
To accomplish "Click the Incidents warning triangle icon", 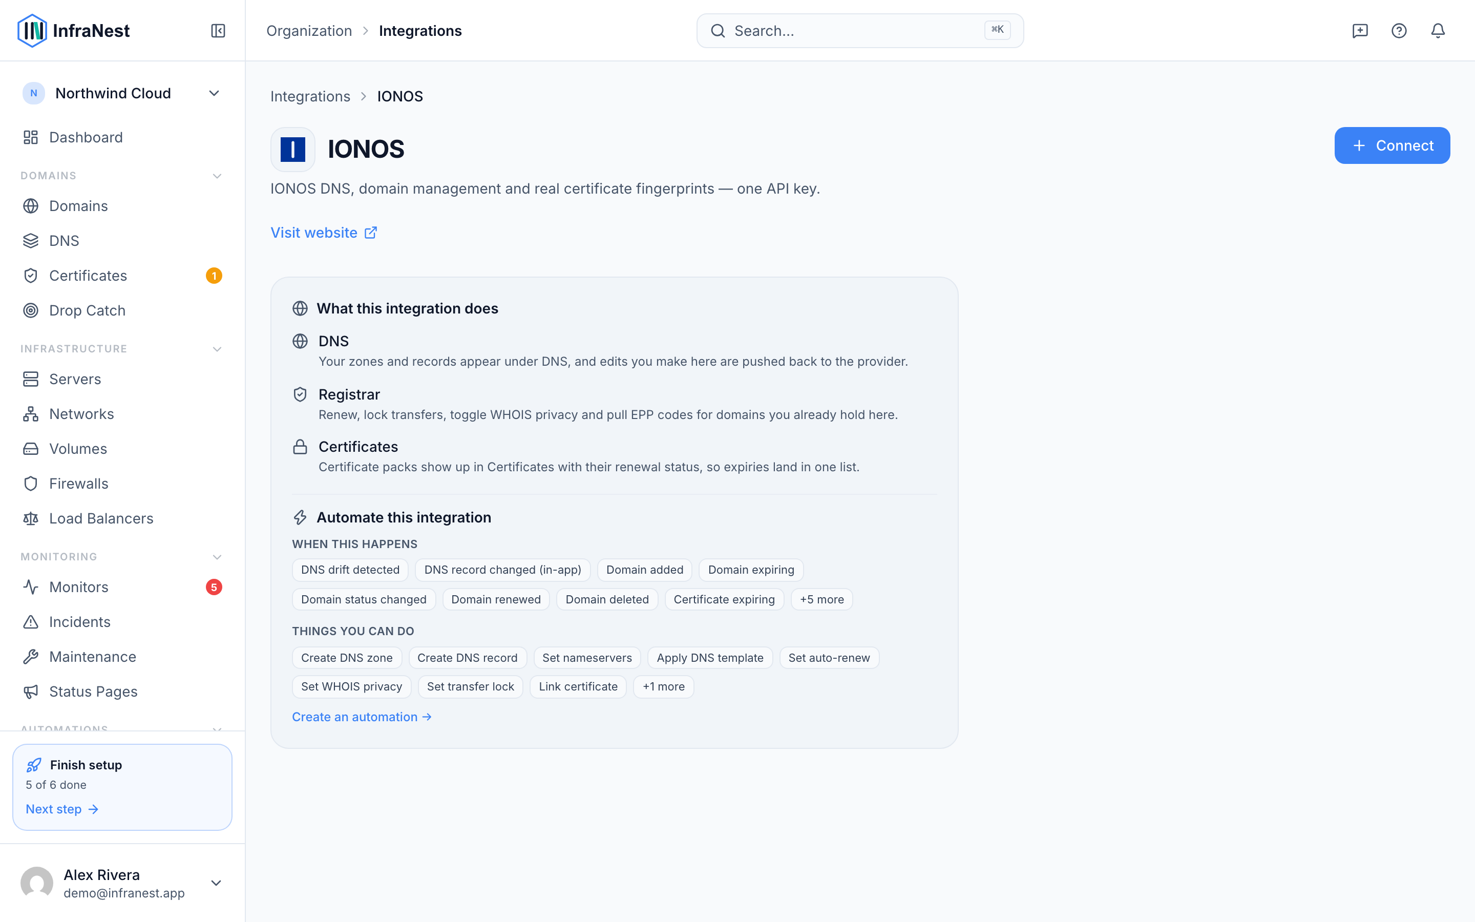I will 31,622.
